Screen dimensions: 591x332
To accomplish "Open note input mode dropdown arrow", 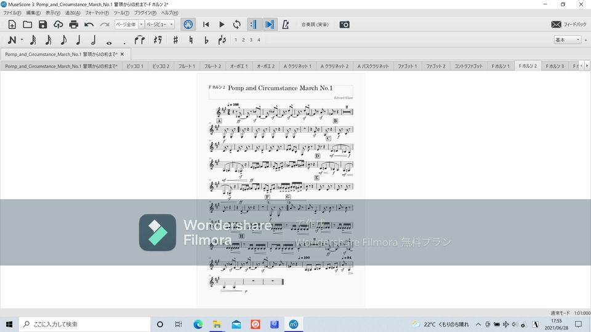I will click(22, 39).
